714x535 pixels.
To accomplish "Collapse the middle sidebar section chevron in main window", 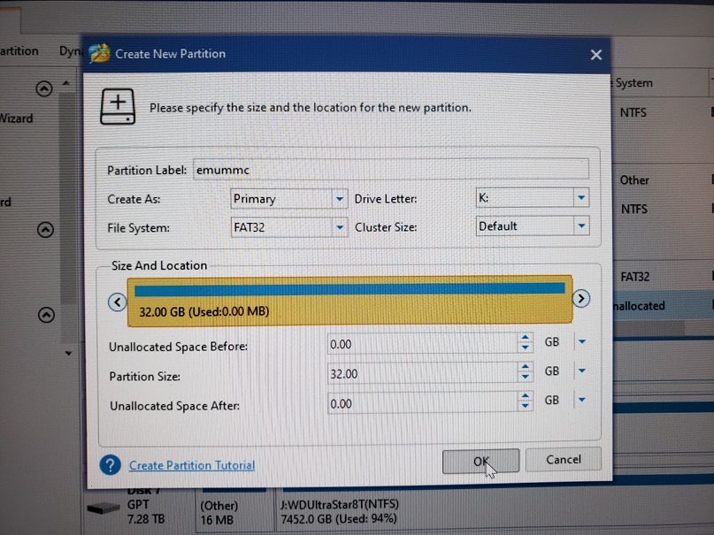I will click(45, 230).
